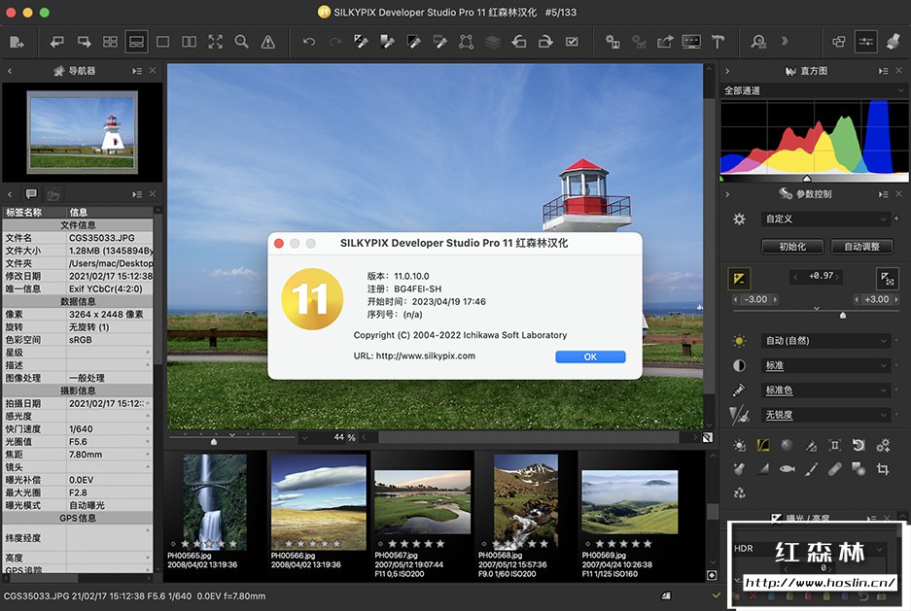Screen dimensions: 911x611
Task: Select the crop tool icon
Action: pos(883,468)
